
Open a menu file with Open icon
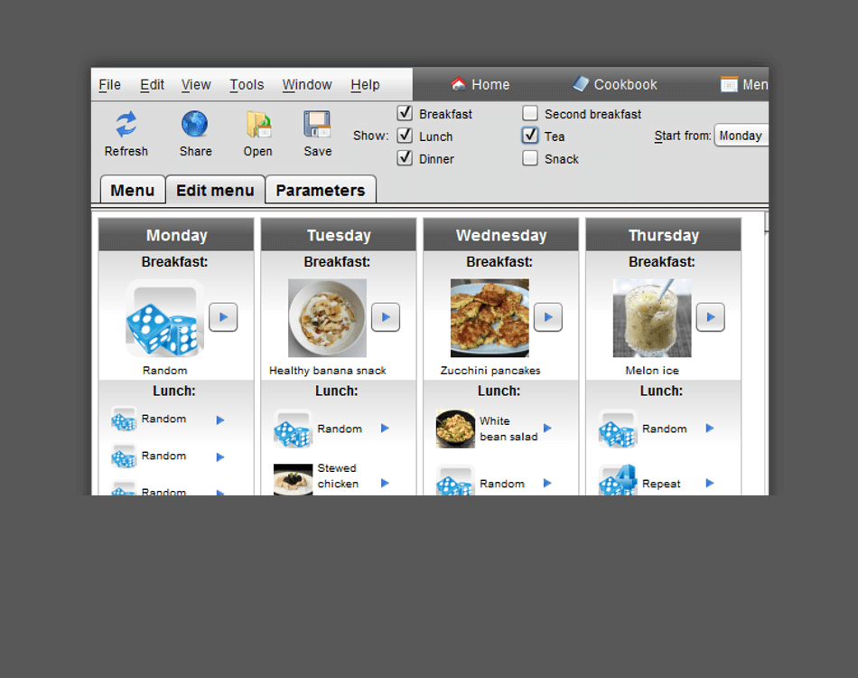(x=258, y=125)
